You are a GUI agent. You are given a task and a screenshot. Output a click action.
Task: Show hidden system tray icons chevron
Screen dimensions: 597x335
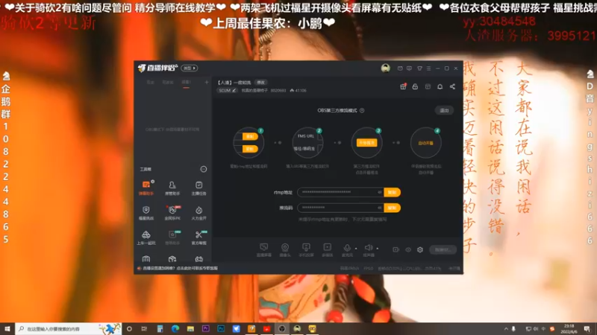click(x=506, y=329)
